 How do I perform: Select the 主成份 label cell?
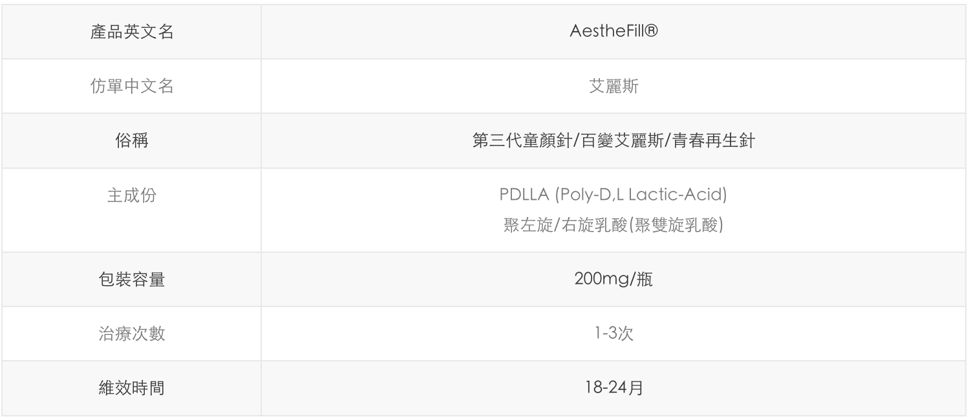tap(131, 197)
